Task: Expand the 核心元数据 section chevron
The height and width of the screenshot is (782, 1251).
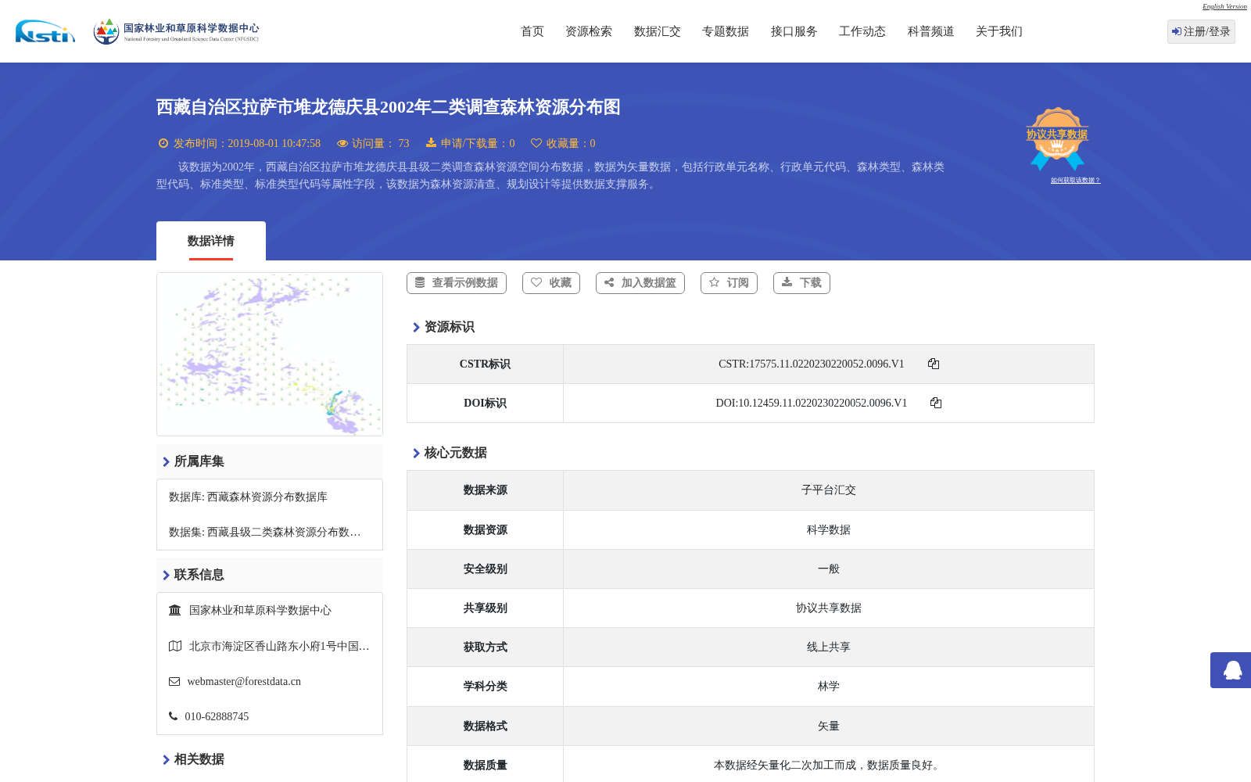Action: click(416, 454)
